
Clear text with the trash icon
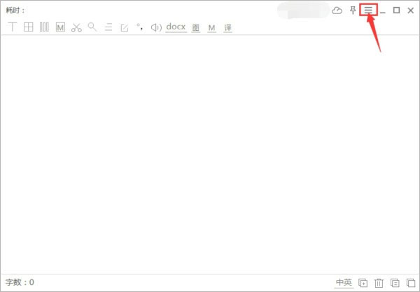point(379,283)
